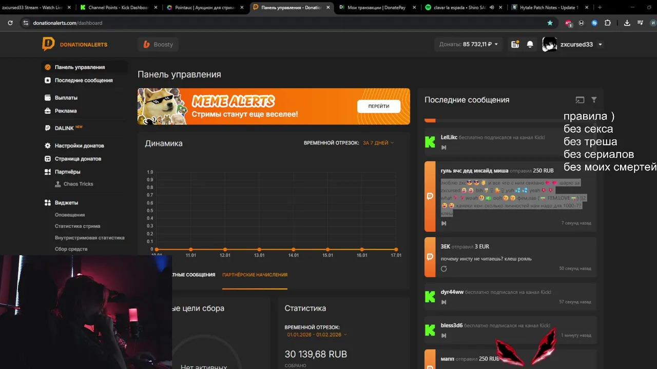Switch to Channel Points - Kick Dashboard tab
This screenshot has width=657, height=369.
119,8
